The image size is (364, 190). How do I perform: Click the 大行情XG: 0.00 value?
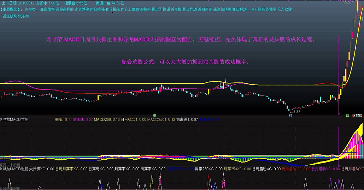pos(42,169)
